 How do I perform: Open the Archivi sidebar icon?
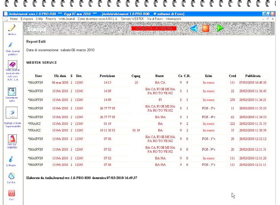pyautogui.click(x=12, y=28)
